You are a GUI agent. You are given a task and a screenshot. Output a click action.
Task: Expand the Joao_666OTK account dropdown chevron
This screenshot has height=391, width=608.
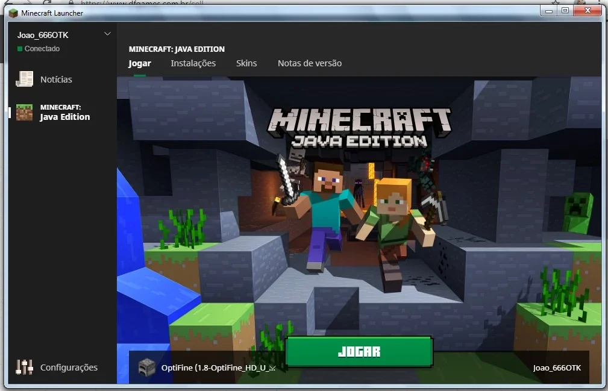107,34
